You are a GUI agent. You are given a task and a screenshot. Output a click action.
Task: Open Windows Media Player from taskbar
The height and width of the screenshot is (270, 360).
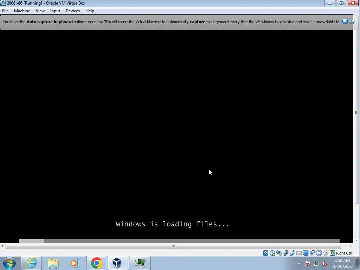(x=75, y=263)
